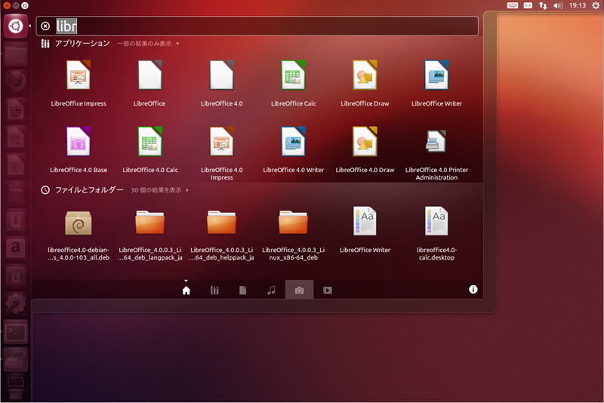
Task: Open Amazon launcher icon
Action: pyautogui.click(x=15, y=248)
